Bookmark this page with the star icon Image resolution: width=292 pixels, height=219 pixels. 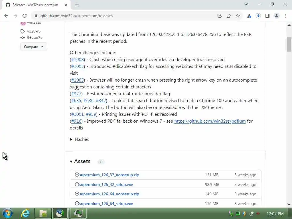(238, 16)
